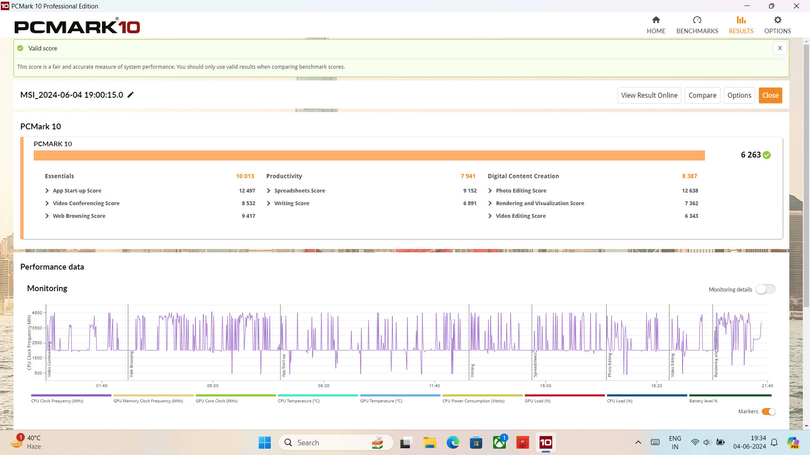Viewport: 810px width, 455px height.
Task: Turn off the Markers switch
Action: pos(769,412)
